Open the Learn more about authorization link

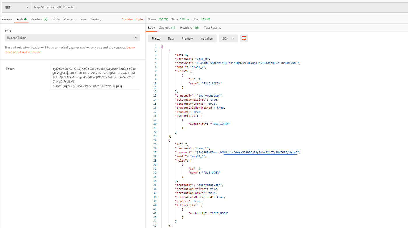click(23, 52)
